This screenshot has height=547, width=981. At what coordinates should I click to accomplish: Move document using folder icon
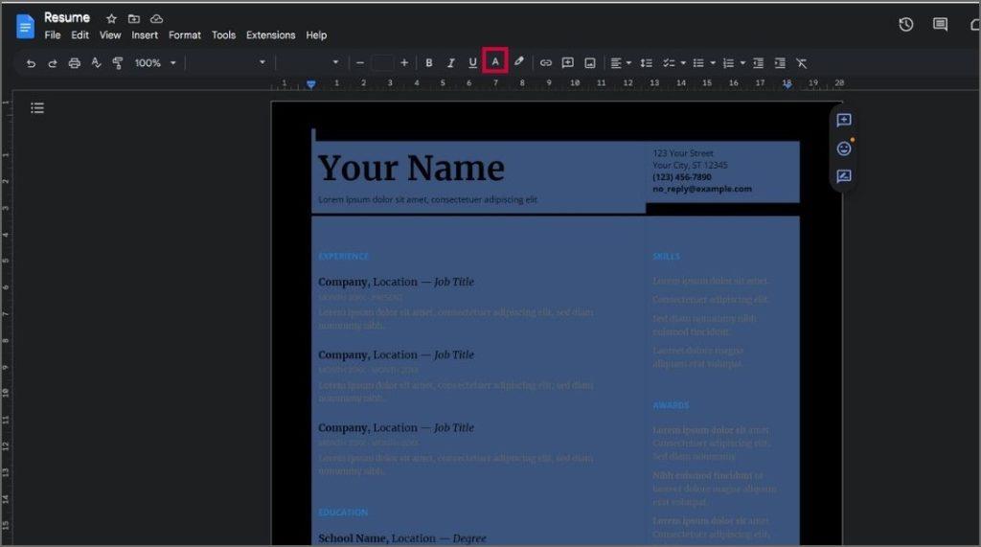(134, 19)
